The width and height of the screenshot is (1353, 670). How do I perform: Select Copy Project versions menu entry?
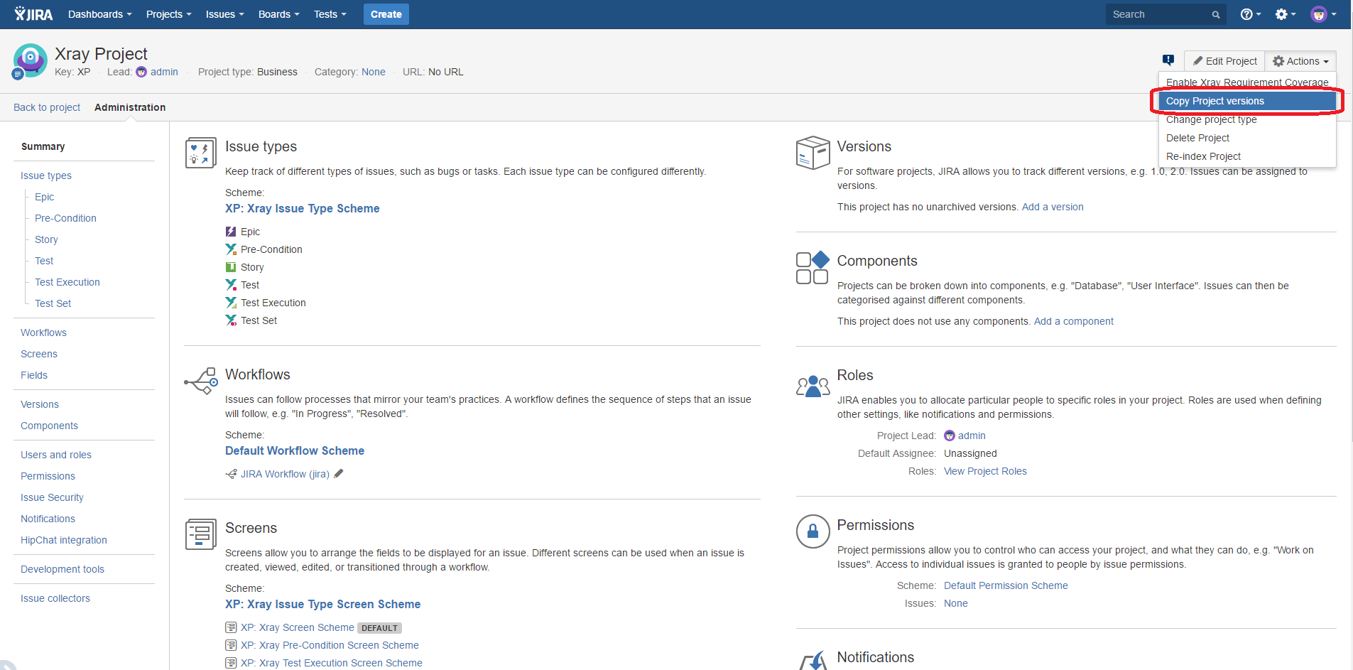[x=1247, y=101]
